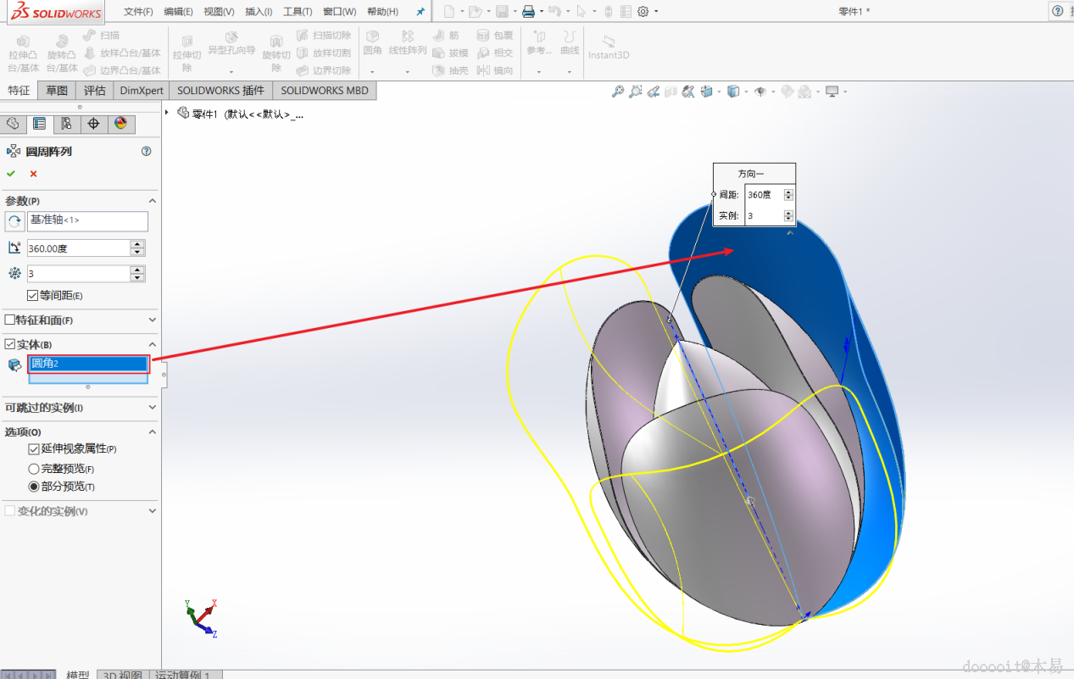Select the 完整预览 full preview radio button
Image resolution: width=1074 pixels, height=679 pixels.
click(x=34, y=469)
